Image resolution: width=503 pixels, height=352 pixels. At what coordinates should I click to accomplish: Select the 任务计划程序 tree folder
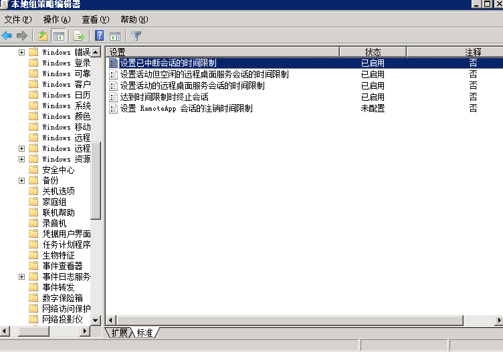(66, 244)
